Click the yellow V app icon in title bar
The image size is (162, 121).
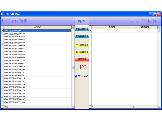pos(2,14)
